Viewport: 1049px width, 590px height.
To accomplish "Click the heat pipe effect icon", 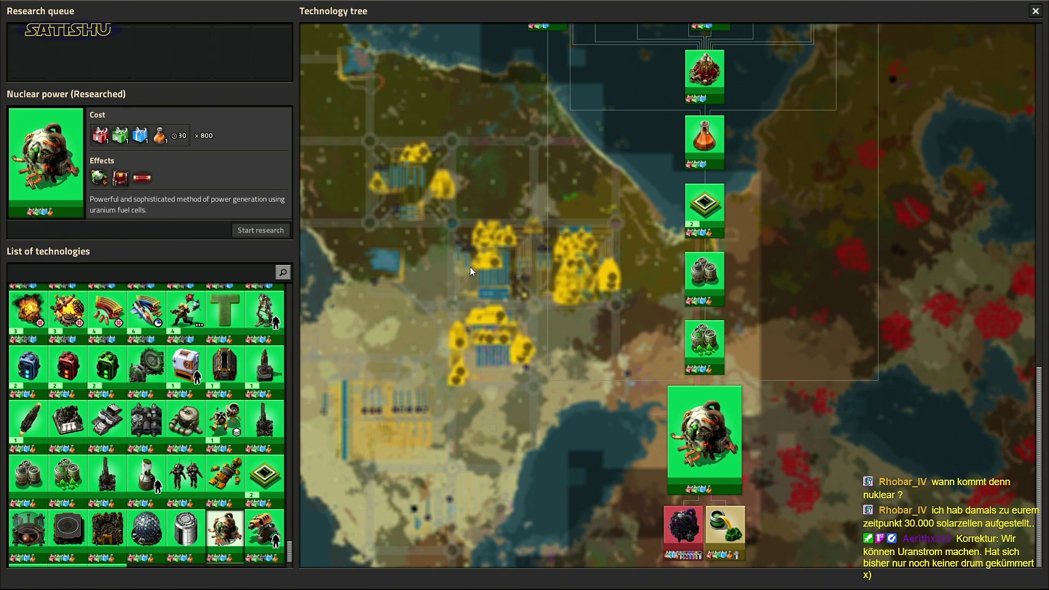I will coord(142,178).
